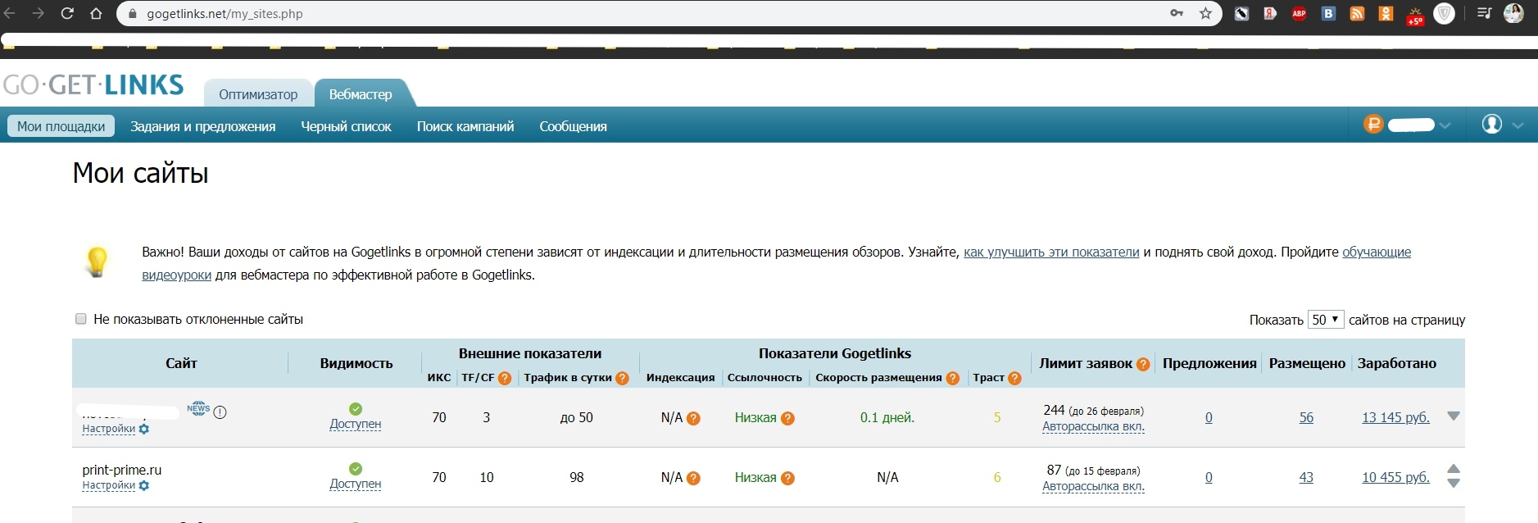The image size is (1538, 523).
Task: Open Поиск кампаний section
Action: click(x=465, y=126)
